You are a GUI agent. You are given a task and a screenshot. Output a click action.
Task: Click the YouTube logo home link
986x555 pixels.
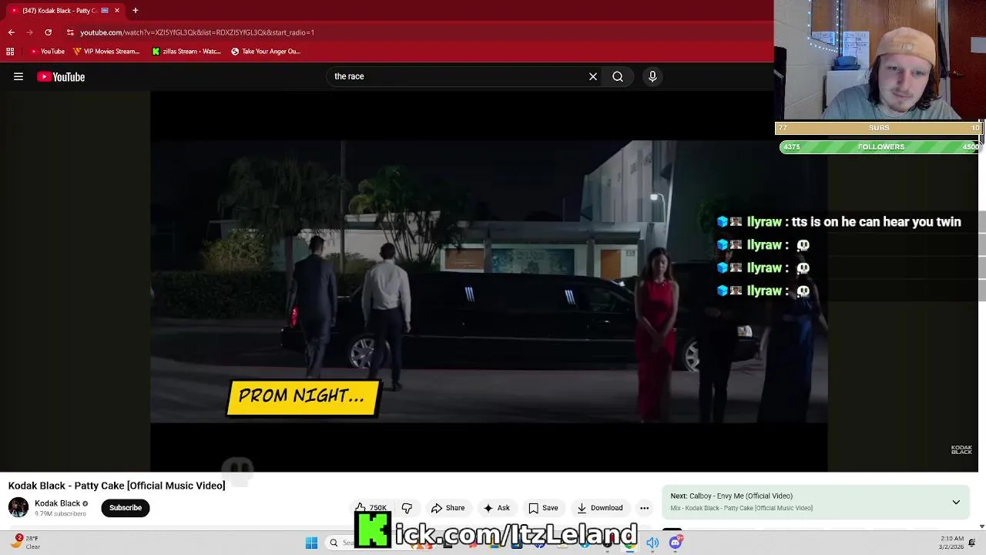click(x=61, y=76)
